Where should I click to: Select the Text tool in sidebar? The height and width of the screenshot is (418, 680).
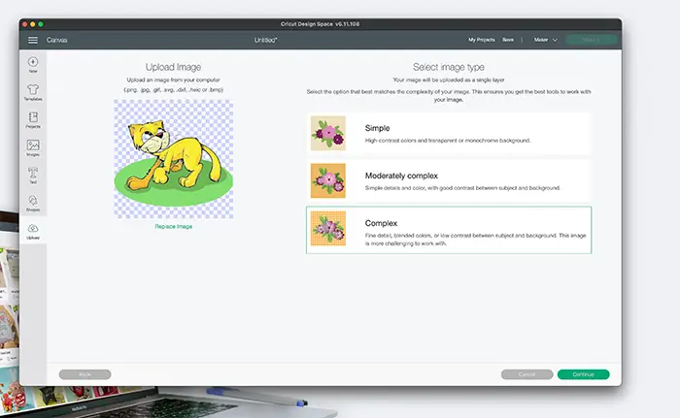(x=33, y=175)
